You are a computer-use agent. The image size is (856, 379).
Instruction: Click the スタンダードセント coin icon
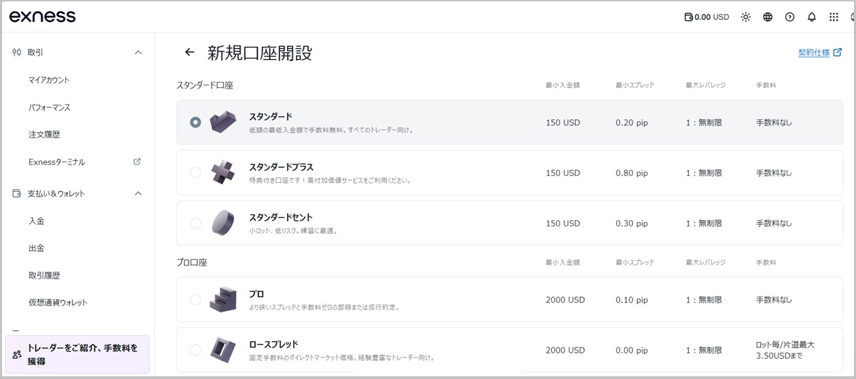[223, 222]
